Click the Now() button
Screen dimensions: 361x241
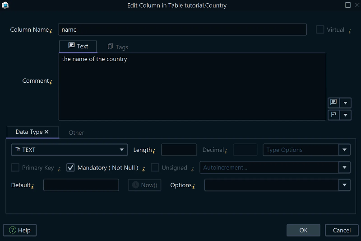[144, 185]
